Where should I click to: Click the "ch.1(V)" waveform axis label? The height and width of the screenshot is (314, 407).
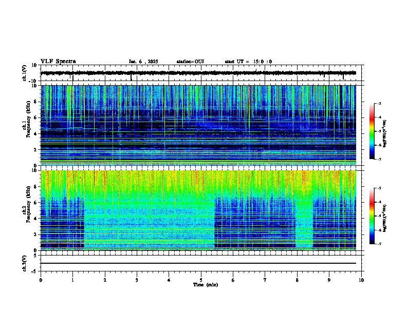point(24,73)
